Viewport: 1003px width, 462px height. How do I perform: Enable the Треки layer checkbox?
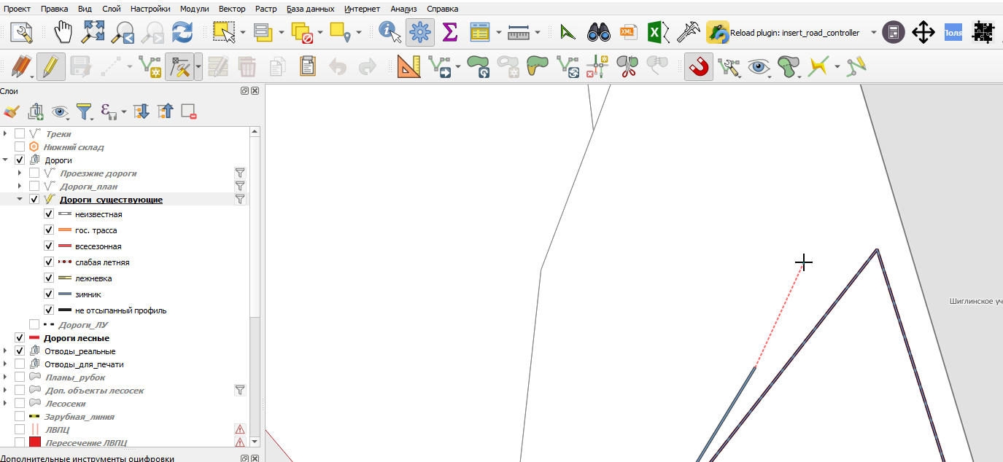pos(20,134)
